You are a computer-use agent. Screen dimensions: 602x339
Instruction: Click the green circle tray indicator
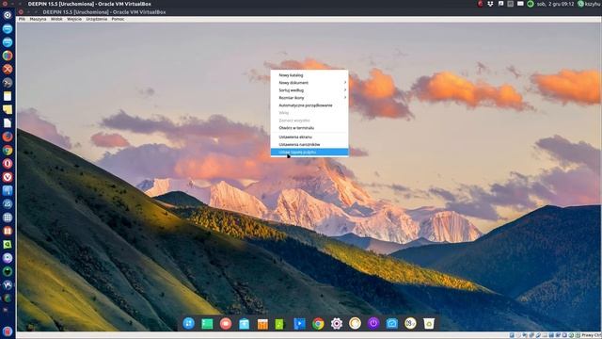[x=531, y=4]
